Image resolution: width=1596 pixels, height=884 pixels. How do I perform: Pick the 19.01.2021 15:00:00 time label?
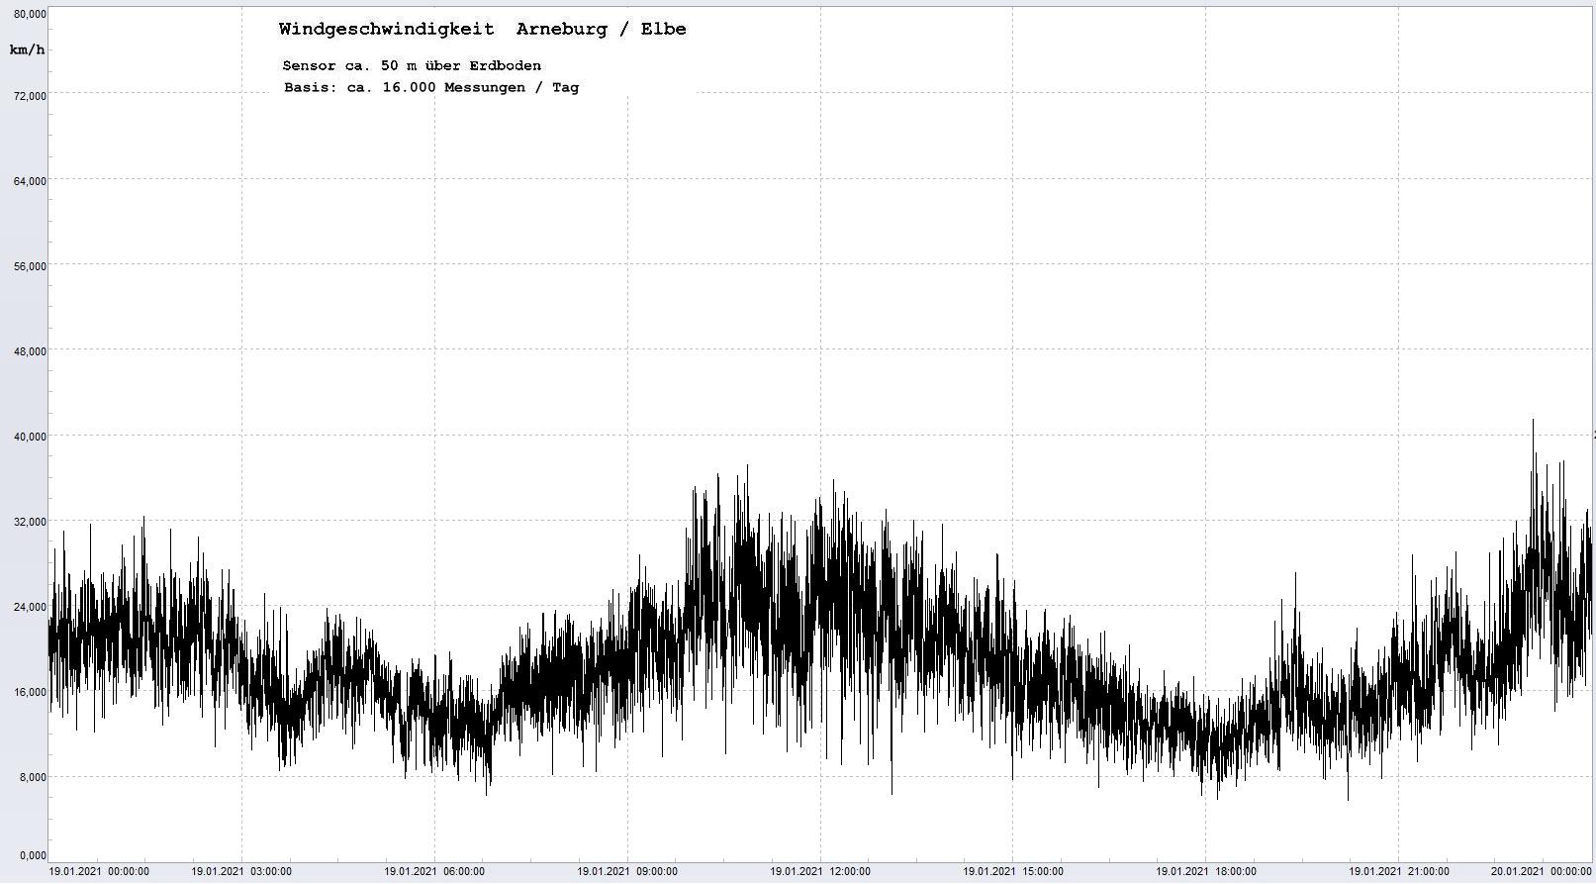click(1013, 872)
